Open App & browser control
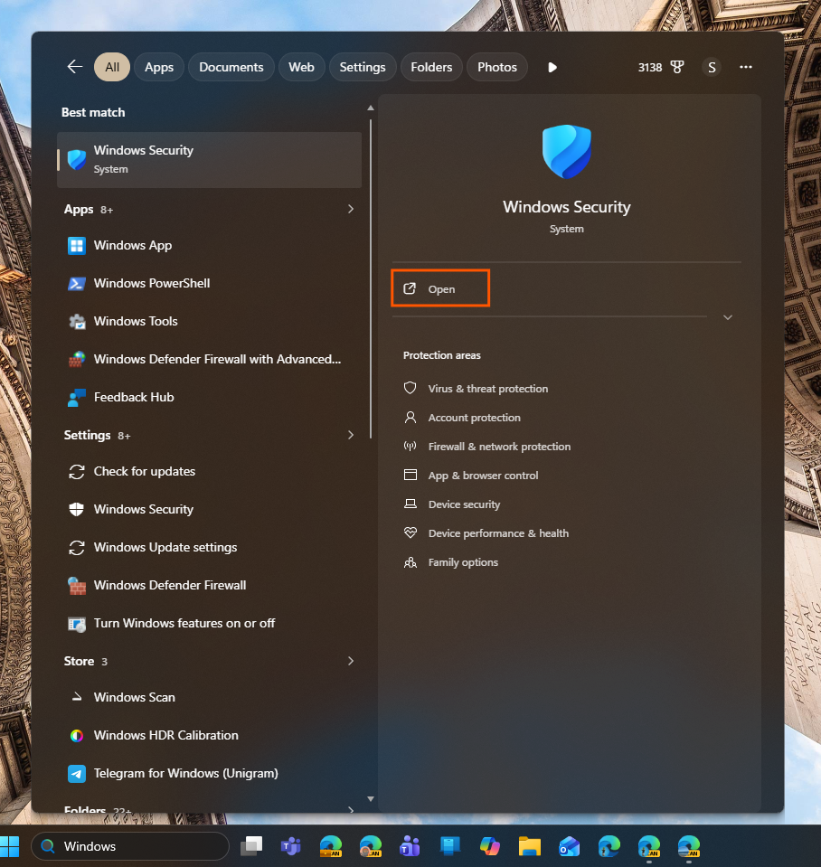 [x=470, y=476]
